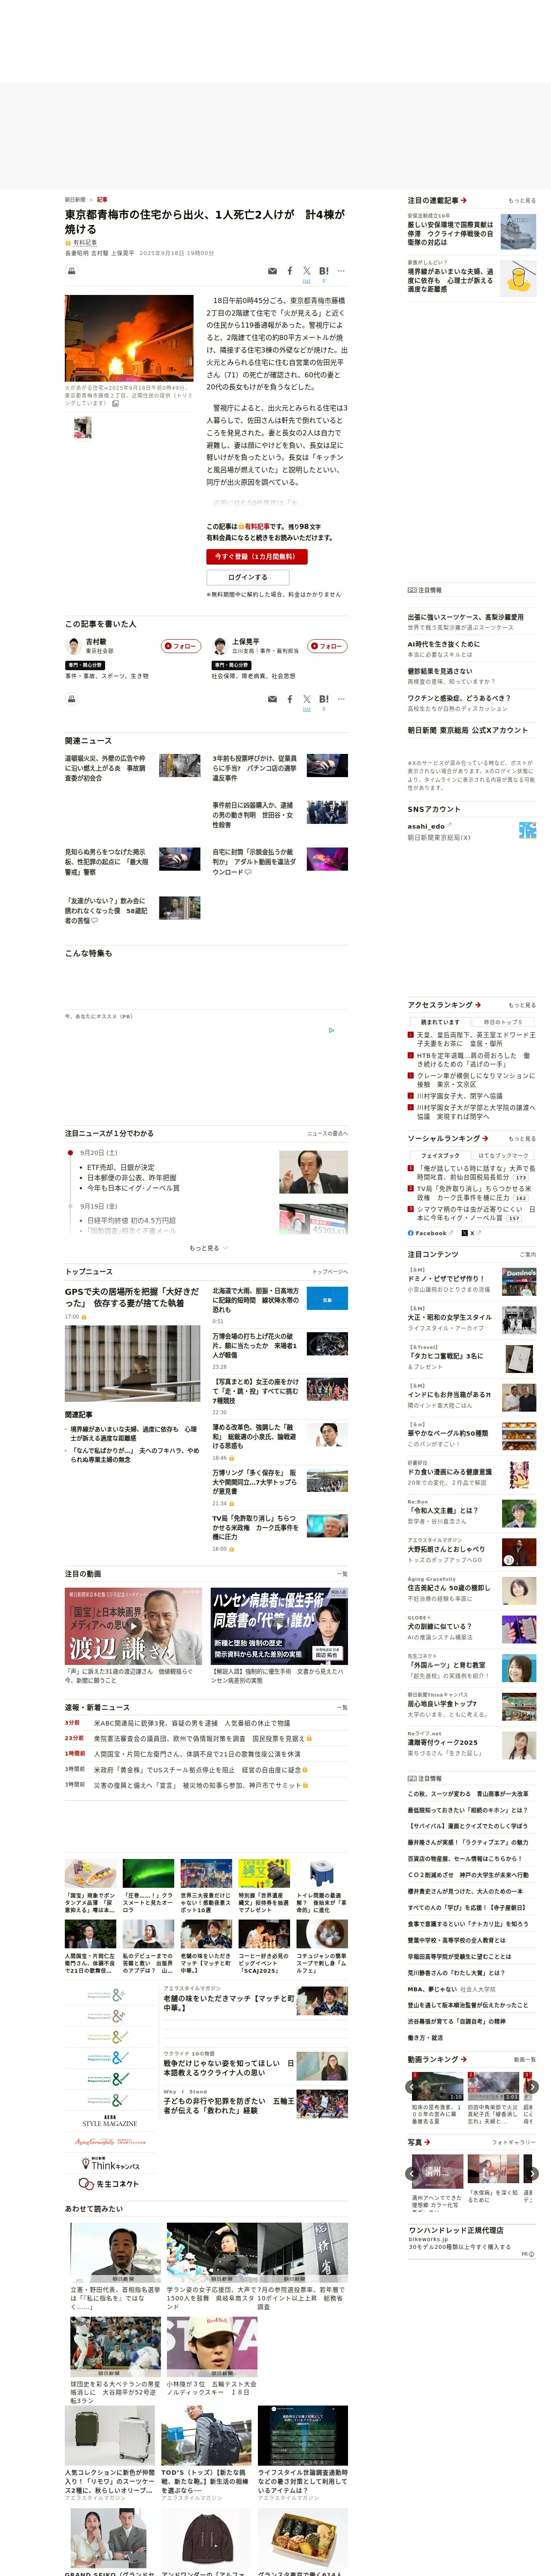Advance the 動画ランキング carousel to the next video
The width and height of the screenshot is (551, 2576).
coord(532,2087)
